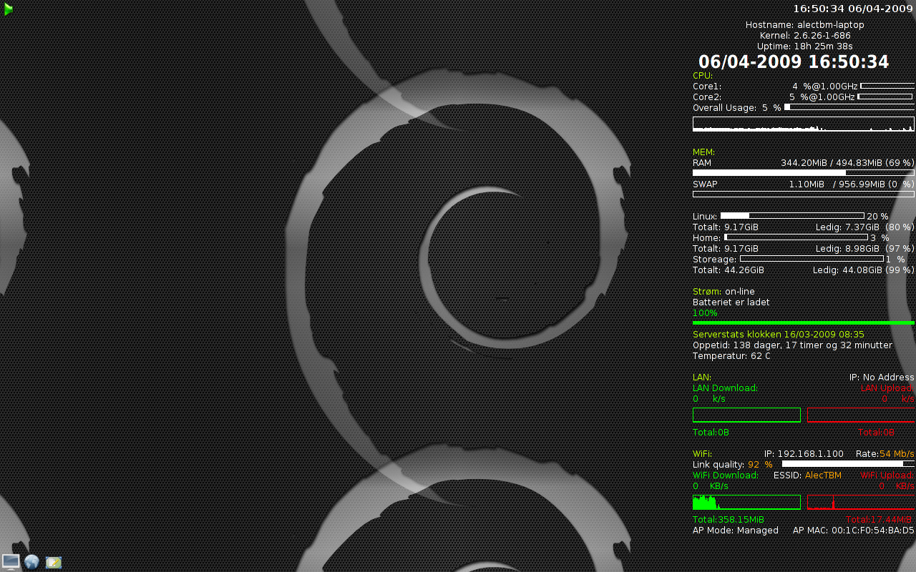Select the Kernel: 2.6.26-1-686 line

(805, 36)
